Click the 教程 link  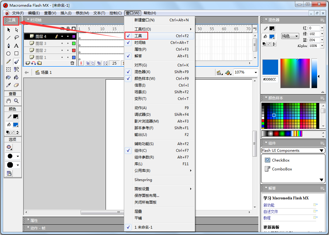[x=267, y=218]
